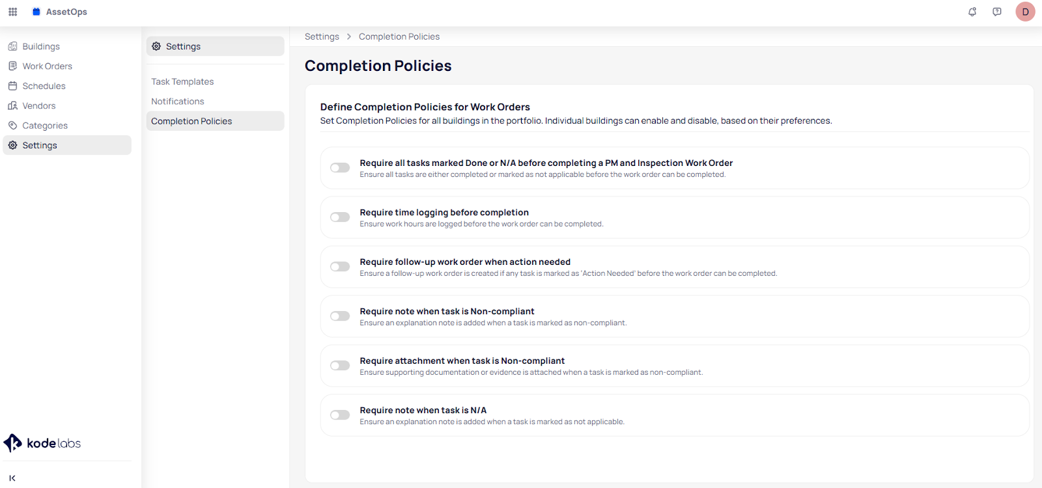Click the Work Orders sidebar icon
This screenshot has width=1042, height=488.
click(12, 66)
